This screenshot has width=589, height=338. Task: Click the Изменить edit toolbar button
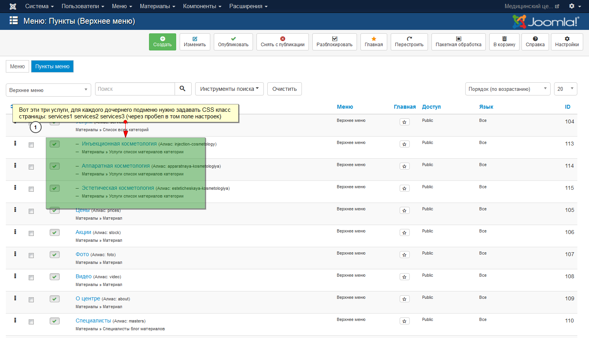pyautogui.click(x=195, y=42)
